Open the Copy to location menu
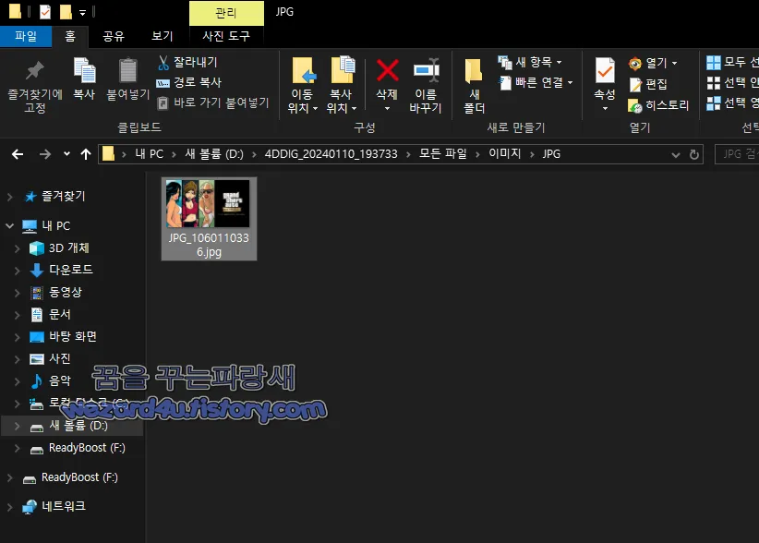 click(x=342, y=85)
